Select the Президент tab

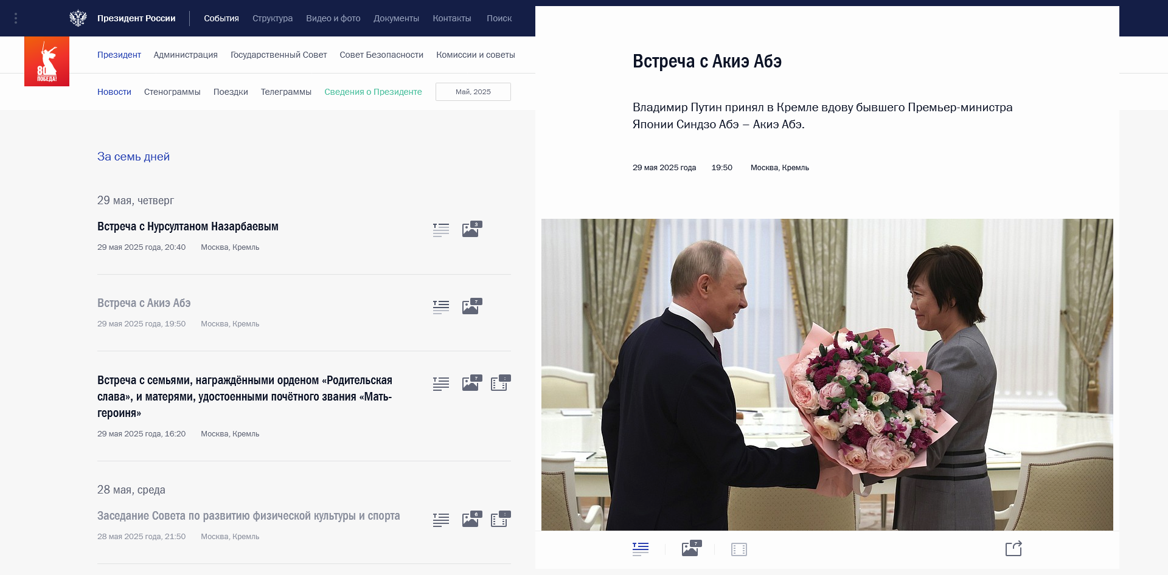(x=119, y=55)
